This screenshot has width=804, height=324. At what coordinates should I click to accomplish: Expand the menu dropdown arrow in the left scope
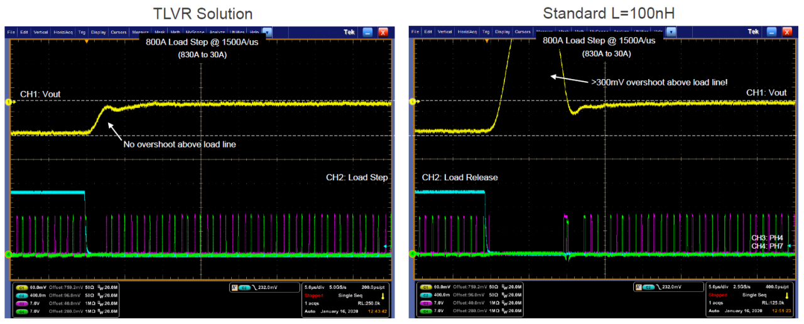(267, 31)
